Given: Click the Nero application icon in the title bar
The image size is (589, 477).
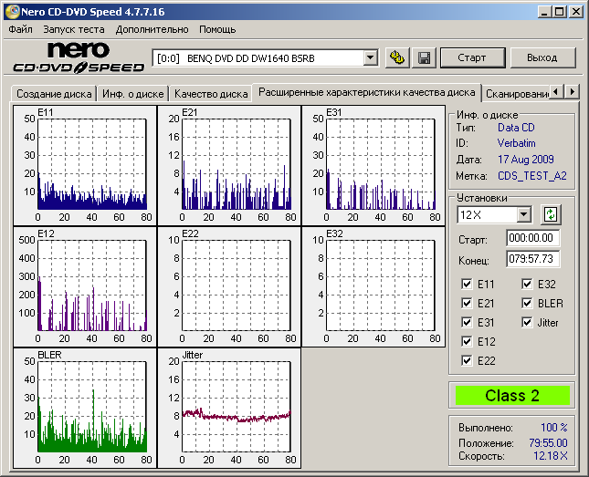Looking at the screenshot, I should click(10, 11).
